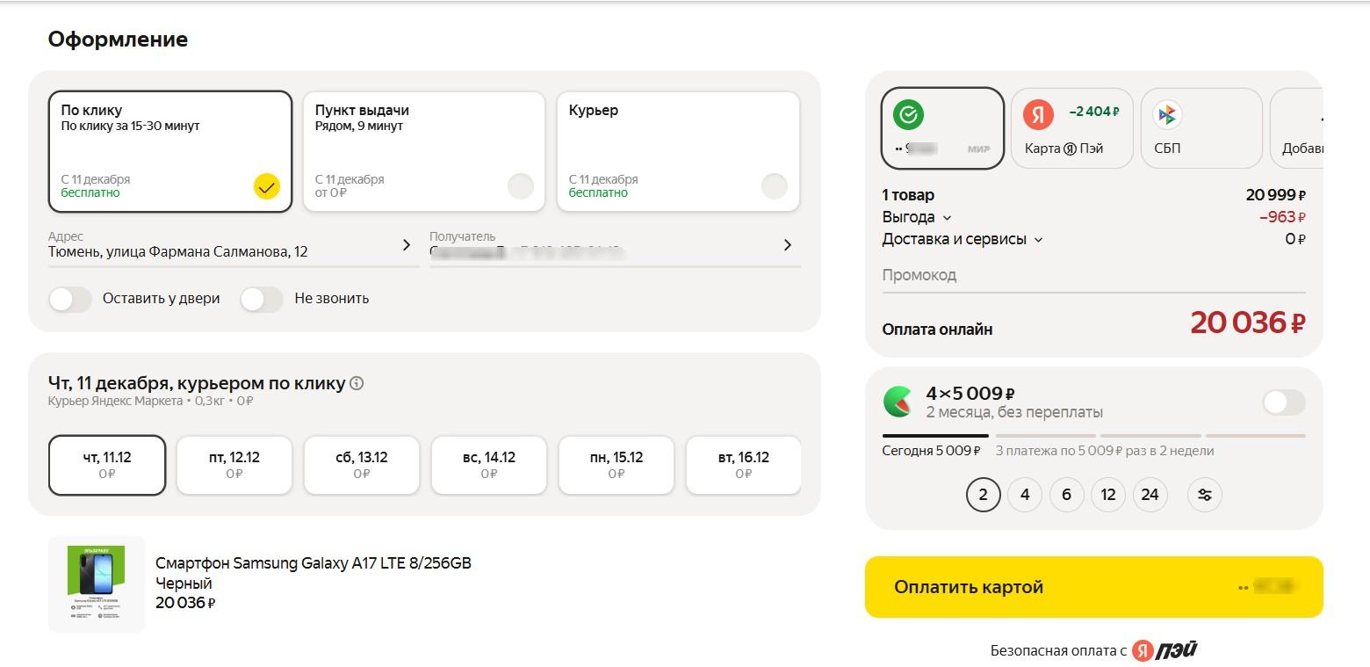Select the 6 month installment period
1370x667 pixels.
click(x=1066, y=495)
